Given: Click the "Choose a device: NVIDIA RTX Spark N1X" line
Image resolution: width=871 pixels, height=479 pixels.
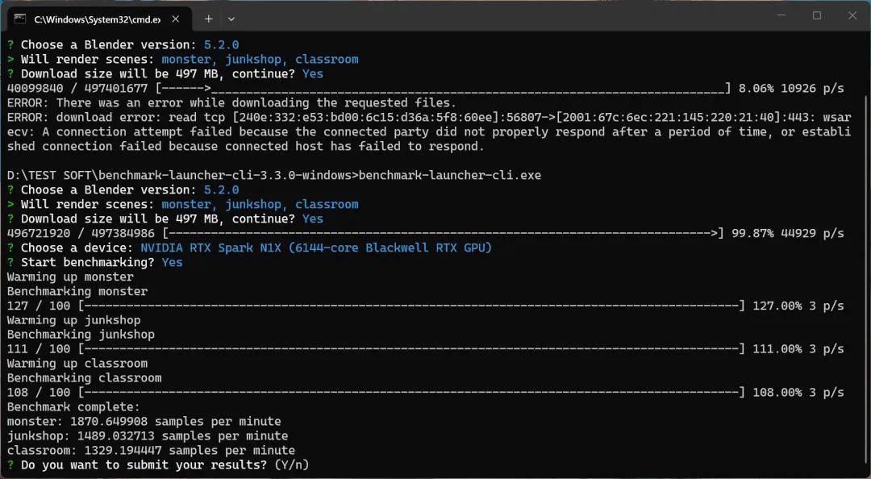Looking at the screenshot, I should (250, 248).
